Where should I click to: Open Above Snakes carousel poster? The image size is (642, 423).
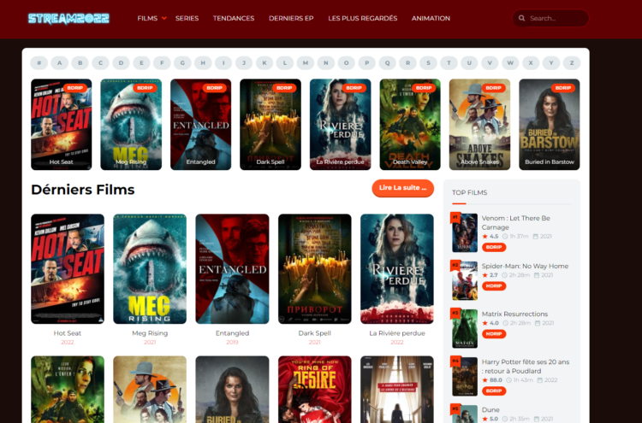coord(479,124)
